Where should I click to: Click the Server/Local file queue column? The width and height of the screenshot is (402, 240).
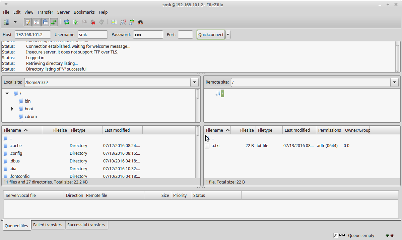33,196
